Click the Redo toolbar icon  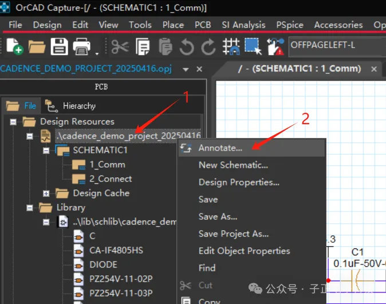tap(208, 46)
